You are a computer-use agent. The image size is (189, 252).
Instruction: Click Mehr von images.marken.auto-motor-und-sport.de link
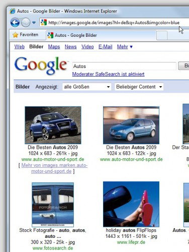[54, 168]
